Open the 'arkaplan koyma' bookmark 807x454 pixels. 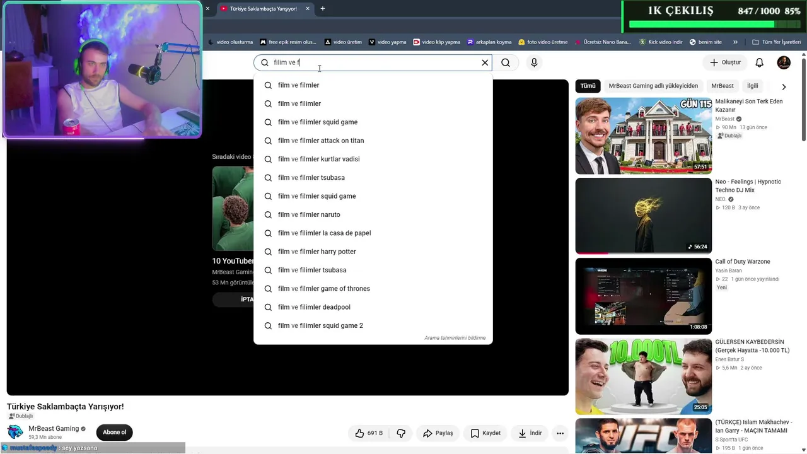489,42
